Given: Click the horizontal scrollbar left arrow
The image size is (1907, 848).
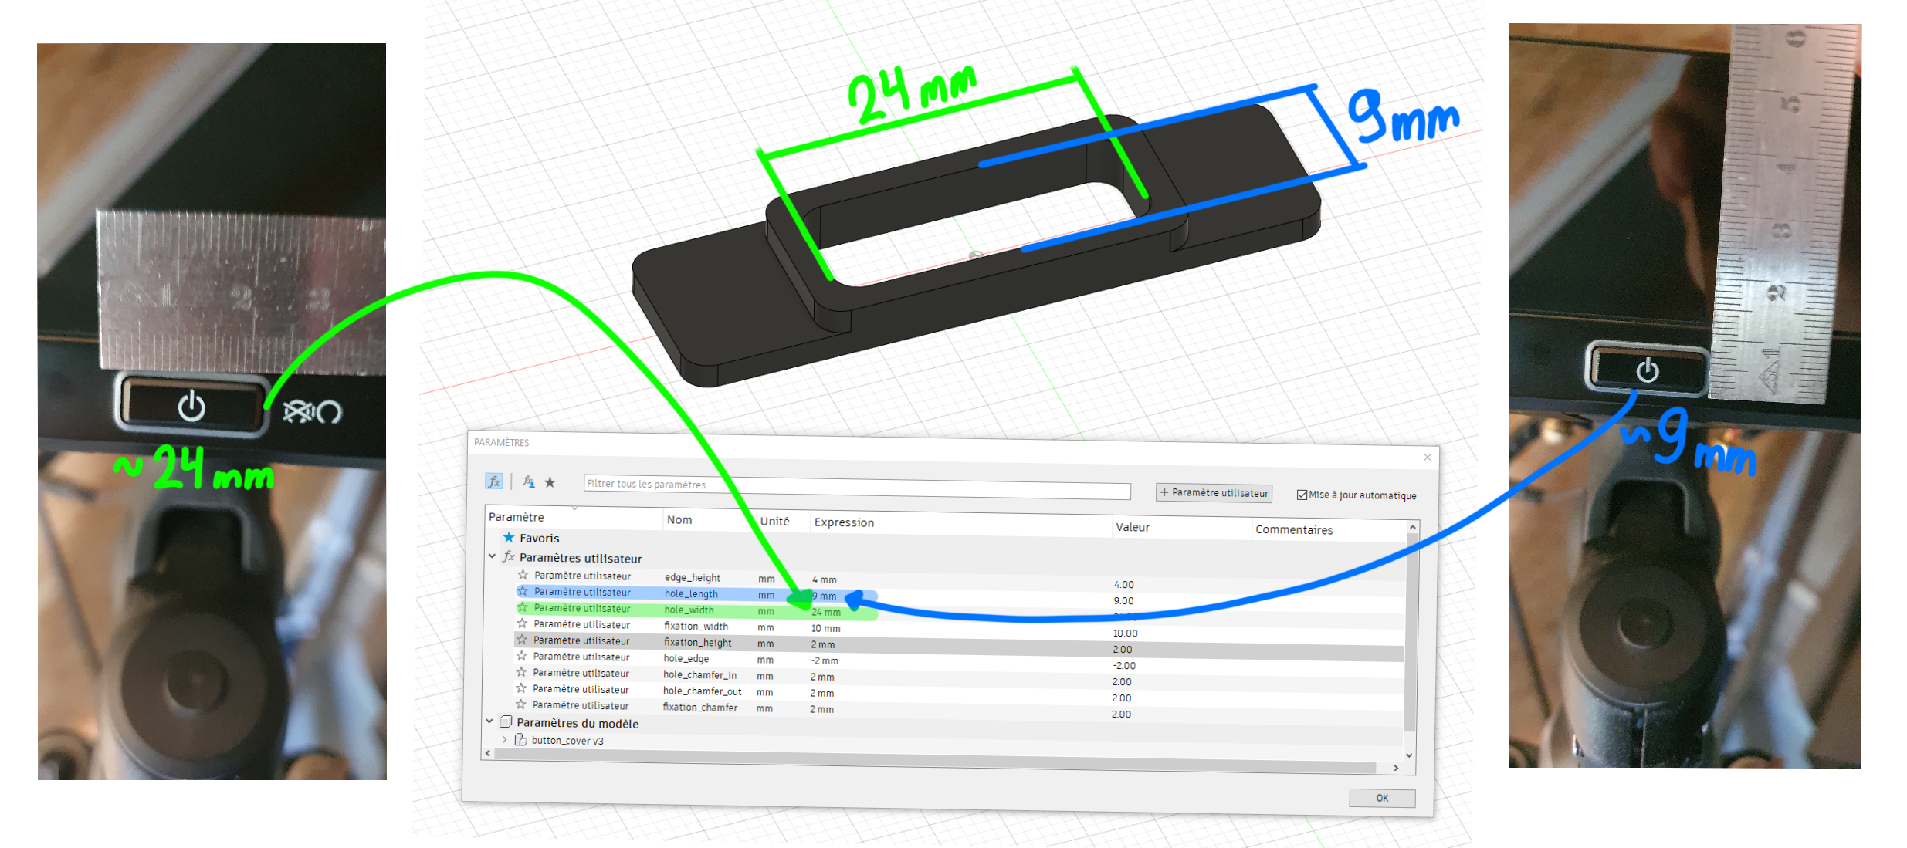Looking at the screenshot, I should pos(487,752).
